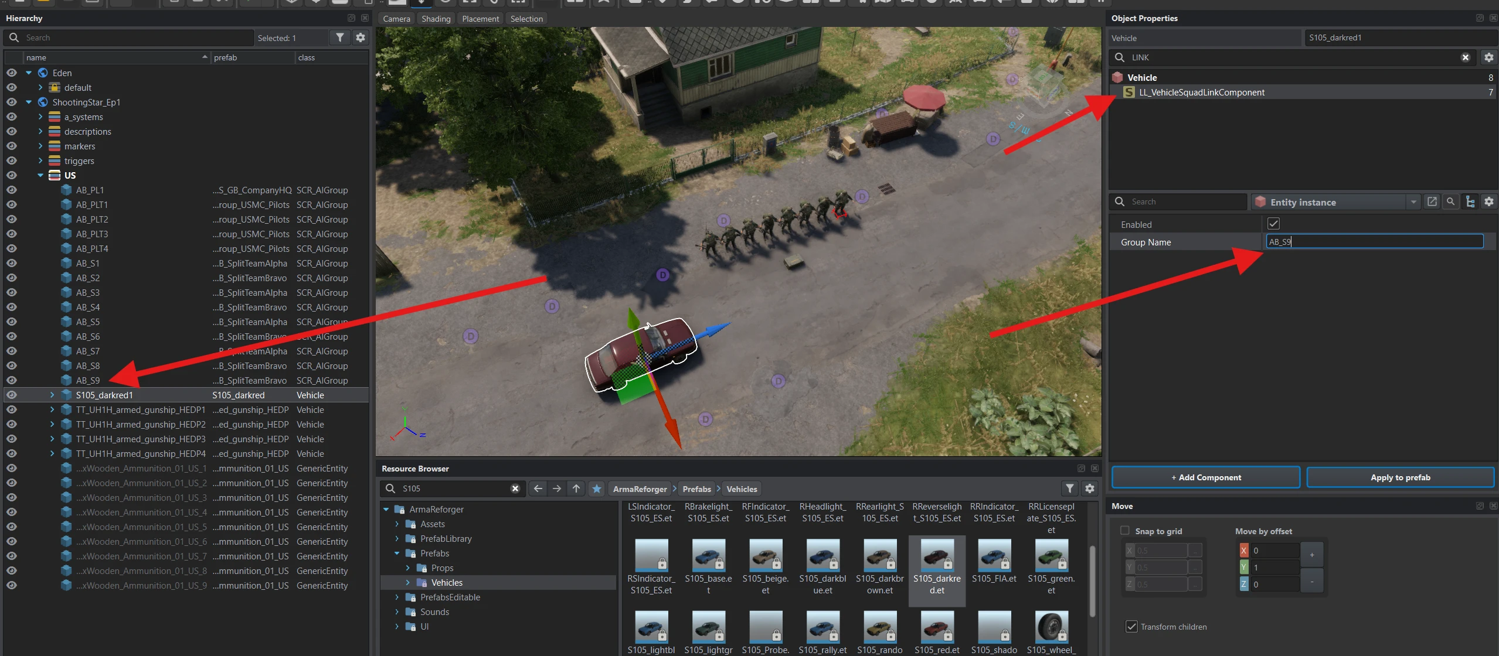Expand PrefabsEditable folder in Resource Browser
Image resolution: width=1499 pixels, height=656 pixels.
[x=397, y=597]
